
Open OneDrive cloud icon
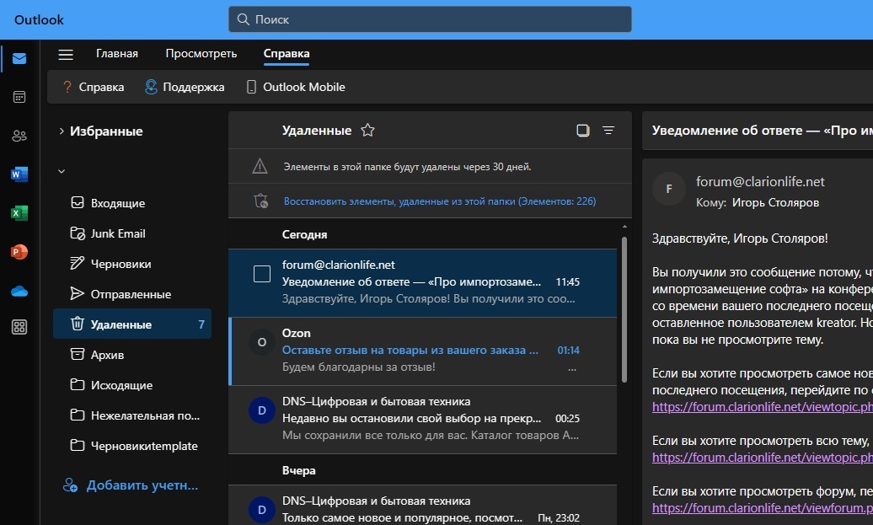click(19, 291)
